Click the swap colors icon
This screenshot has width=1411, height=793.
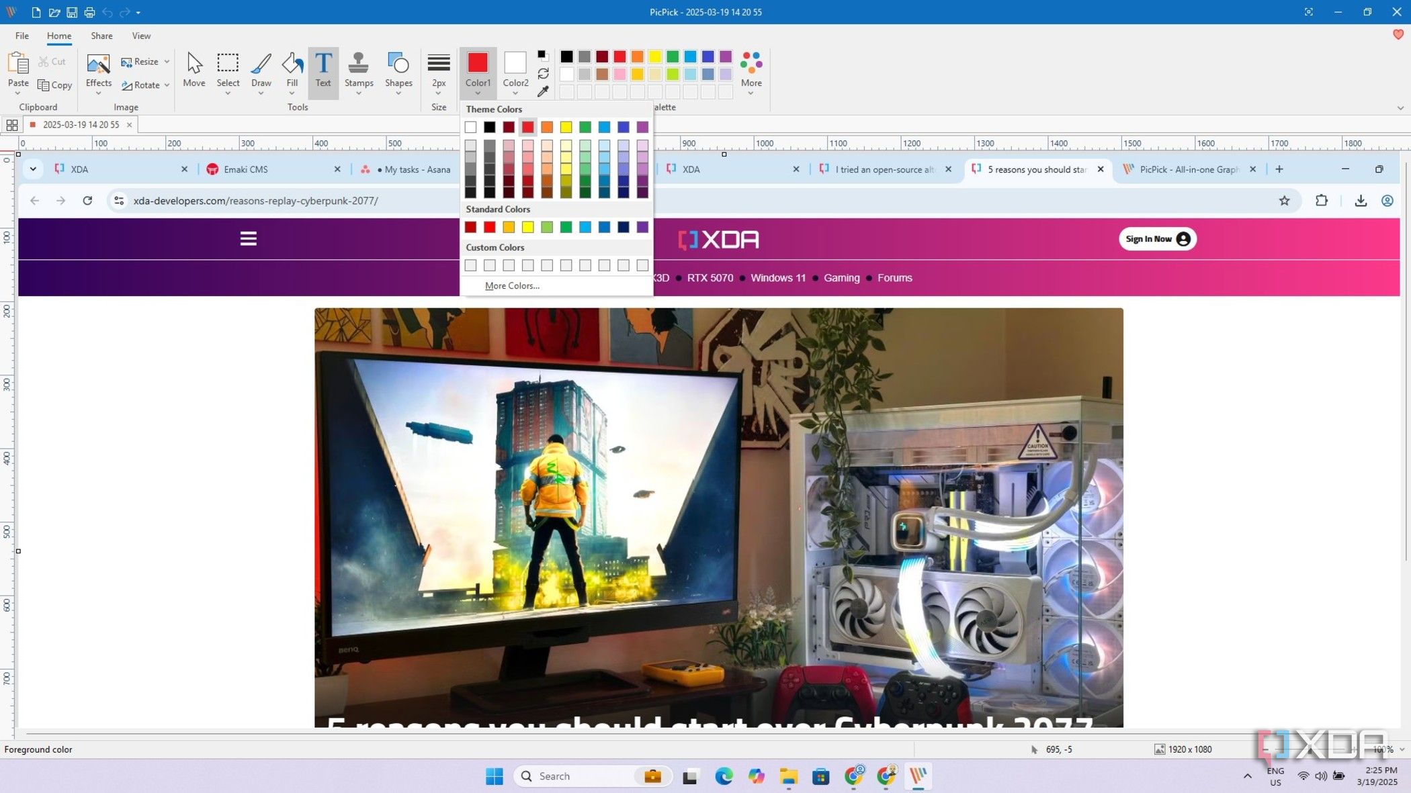coord(543,73)
